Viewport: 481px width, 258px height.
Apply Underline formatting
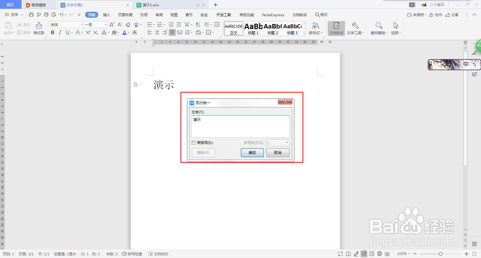[x=67, y=32]
